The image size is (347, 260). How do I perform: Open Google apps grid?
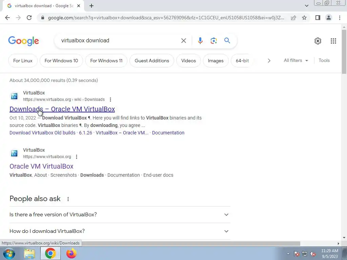point(333,41)
